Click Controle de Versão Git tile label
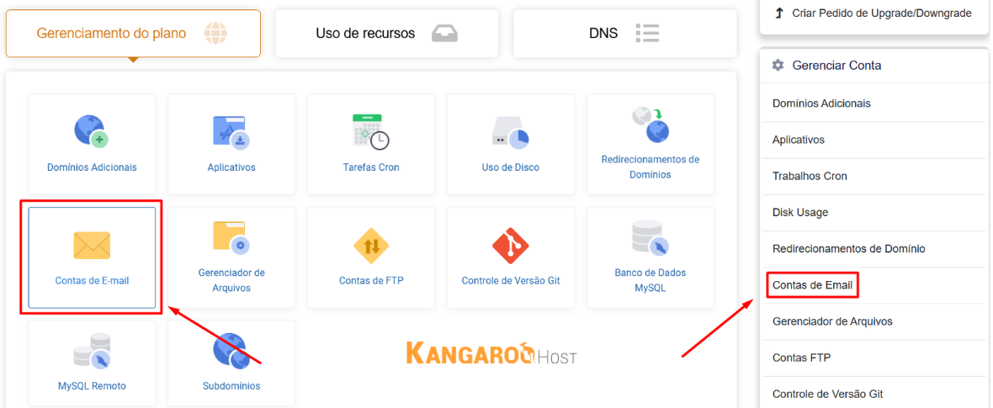Screen dimensions: 993x408 (511, 281)
